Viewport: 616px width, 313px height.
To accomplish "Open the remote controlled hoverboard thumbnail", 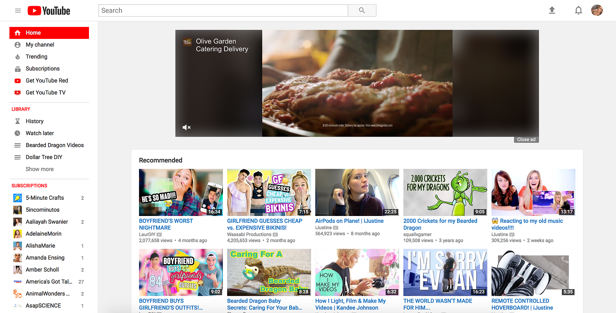I will click(x=534, y=273).
